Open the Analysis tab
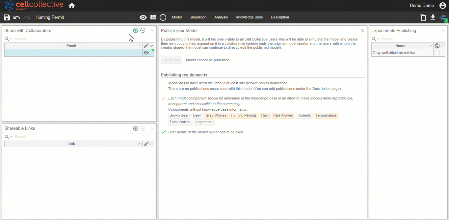449x220 pixels. [221, 17]
